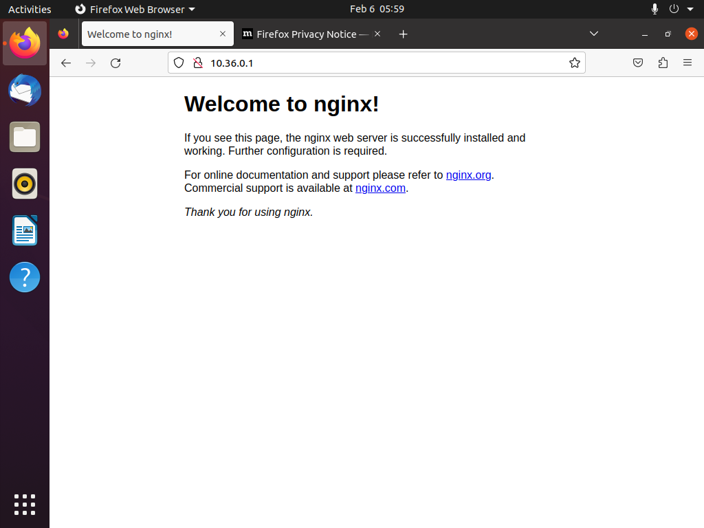Switch to Welcome to nginx tab
Image resolution: width=704 pixels, height=528 pixels.
point(157,34)
